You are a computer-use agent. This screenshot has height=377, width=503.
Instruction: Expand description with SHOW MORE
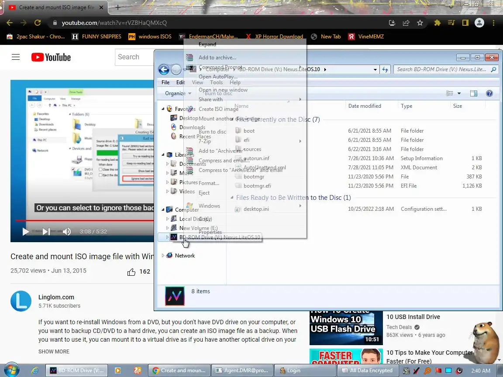(x=54, y=352)
